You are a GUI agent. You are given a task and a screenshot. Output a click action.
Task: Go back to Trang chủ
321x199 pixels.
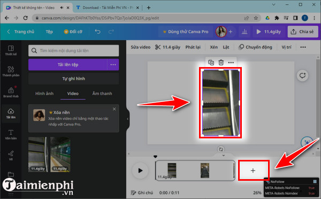click(x=21, y=32)
